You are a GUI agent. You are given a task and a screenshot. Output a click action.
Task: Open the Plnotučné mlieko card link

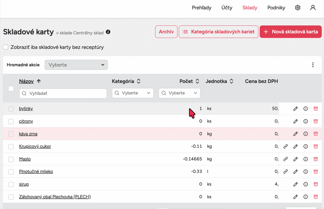pyautogui.click(x=36, y=172)
